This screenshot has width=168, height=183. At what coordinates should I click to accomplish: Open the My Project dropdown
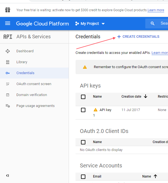(90, 24)
